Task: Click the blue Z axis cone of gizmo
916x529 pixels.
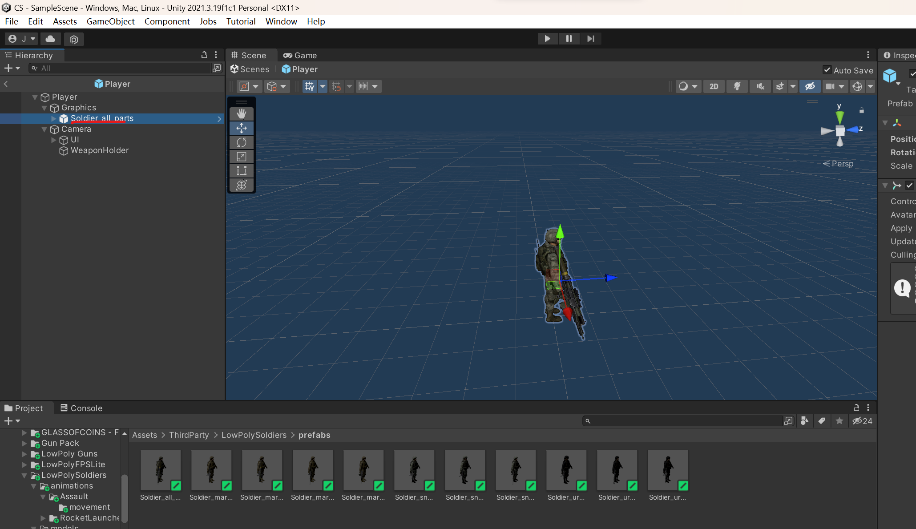Action: tap(852, 129)
